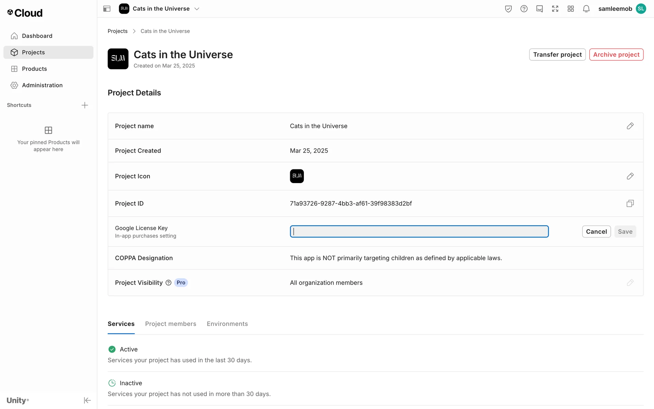
Task: Click the Archive project button
Action: 616,55
